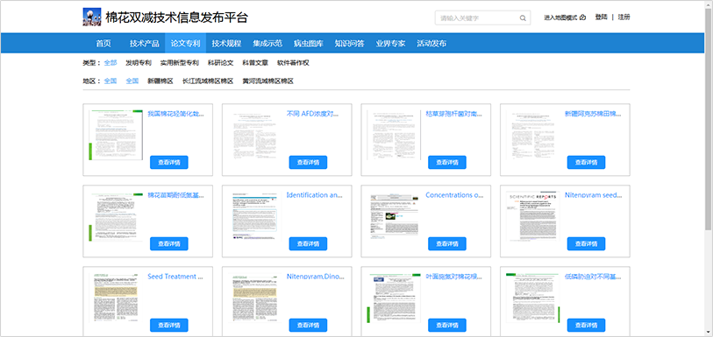
Task: Open paper title 叶面施氮对棉花现...
Action: pyautogui.click(x=454, y=277)
